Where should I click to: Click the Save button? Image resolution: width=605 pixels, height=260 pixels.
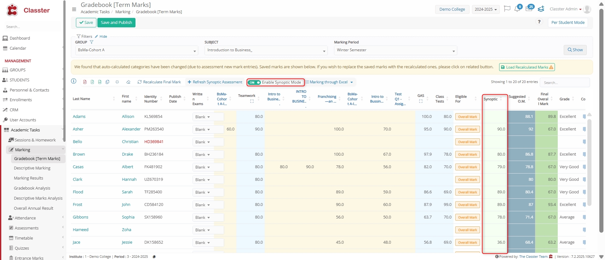(86, 23)
